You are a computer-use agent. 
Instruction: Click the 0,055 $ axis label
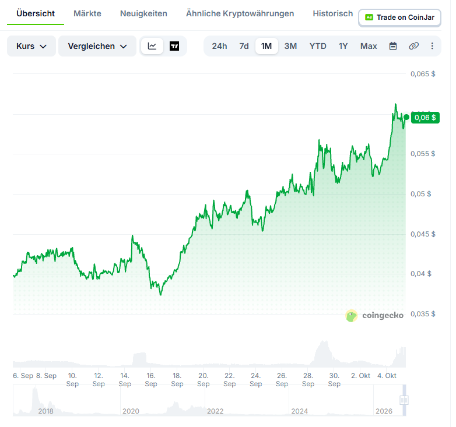point(423,154)
